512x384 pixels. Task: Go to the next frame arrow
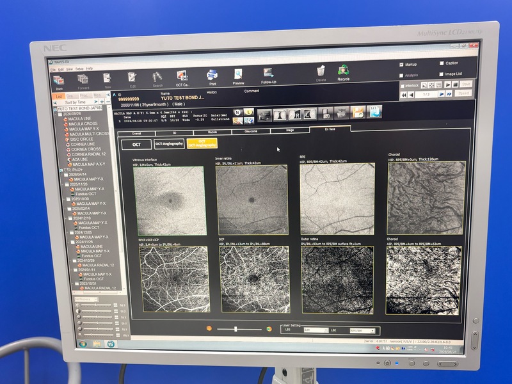click(442, 94)
